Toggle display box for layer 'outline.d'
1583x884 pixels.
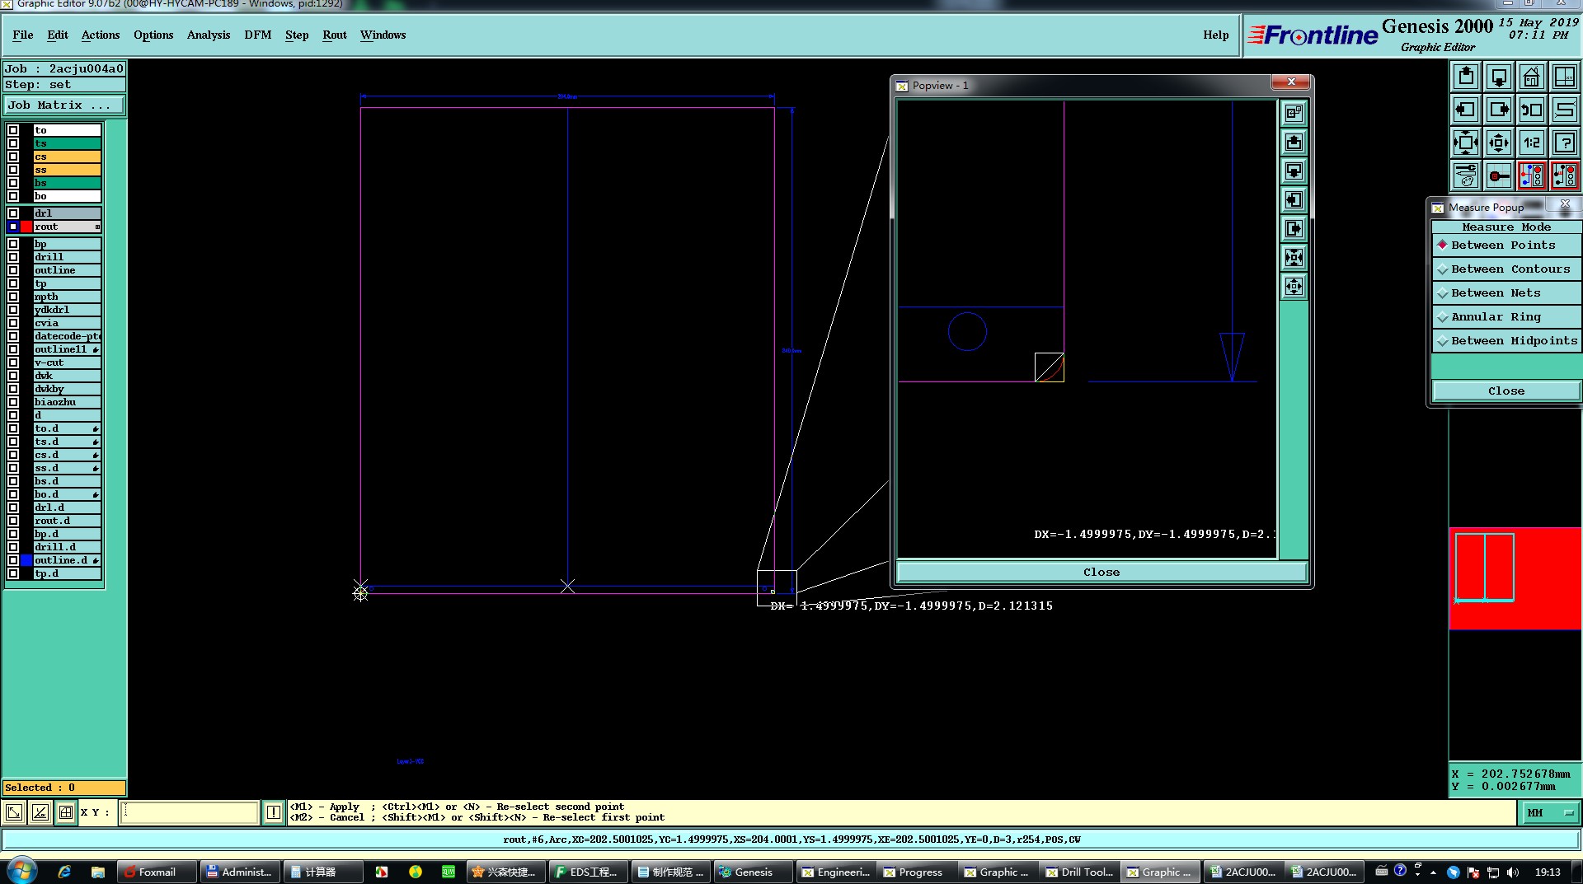click(x=13, y=560)
